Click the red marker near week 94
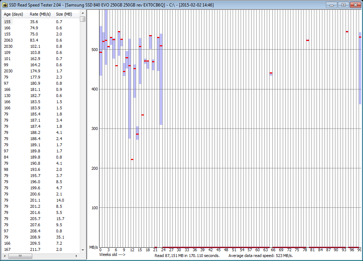 click(x=347, y=31)
